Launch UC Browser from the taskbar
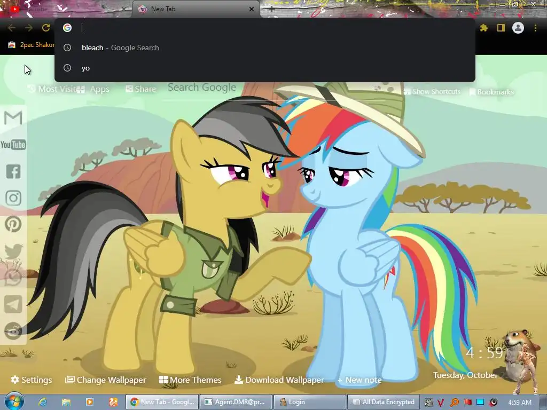 click(113, 402)
